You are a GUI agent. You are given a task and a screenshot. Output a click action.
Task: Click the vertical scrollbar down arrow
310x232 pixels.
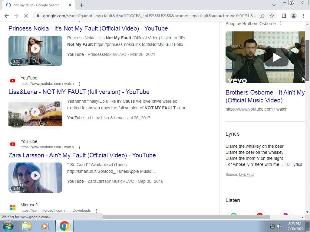click(x=307, y=212)
